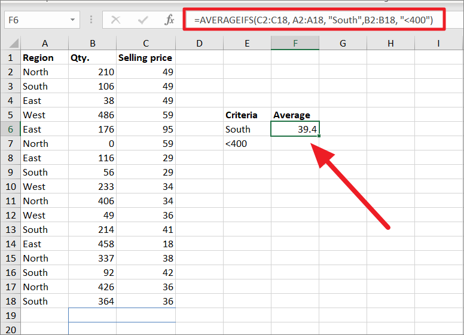The image size is (464, 335).
Task: Click quantity cell 426 in row 17
Action: pyautogui.click(x=92, y=287)
